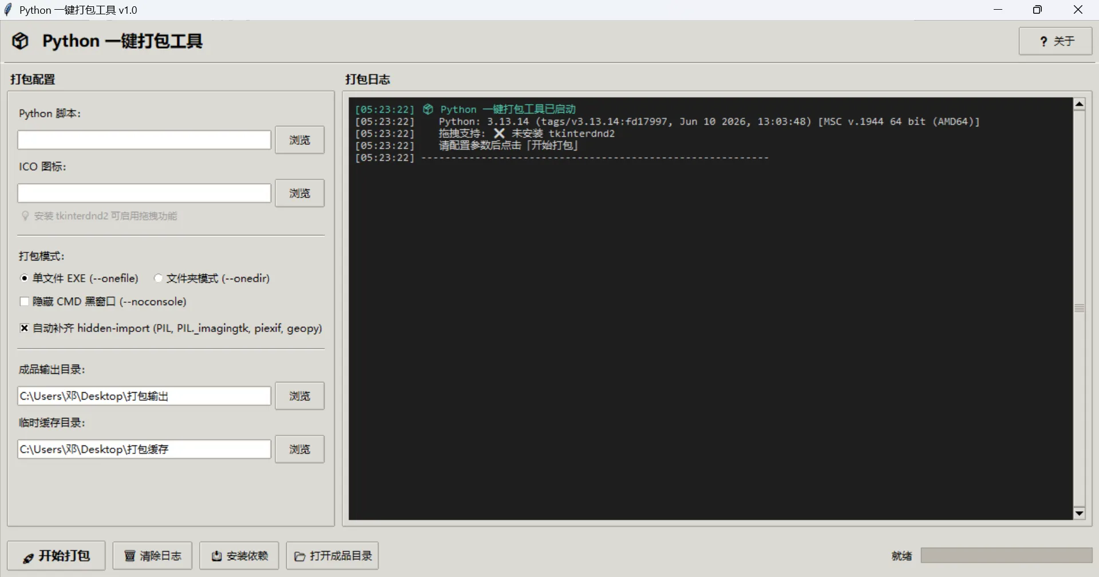Uncheck 自动补齐 hidden-import checkbox
1099x577 pixels.
coord(25,328)
